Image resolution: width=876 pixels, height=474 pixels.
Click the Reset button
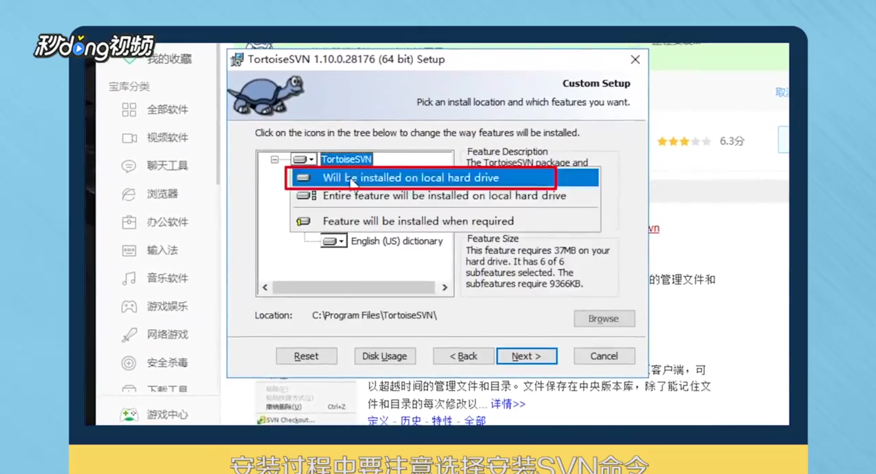coord(306,356)
